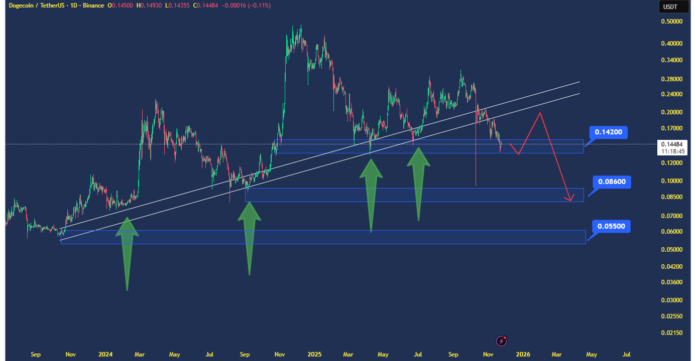Select the 0.05500 blue callout label
696x361 pixels.
click(611, 226)
